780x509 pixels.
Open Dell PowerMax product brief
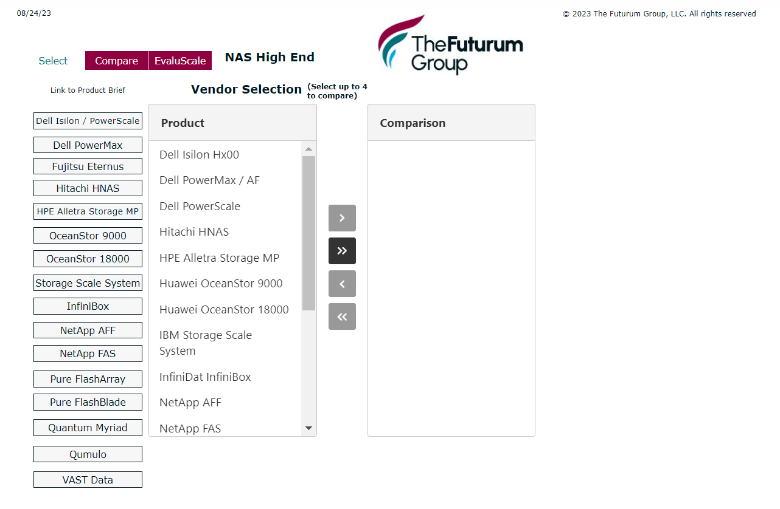[88, 145]
